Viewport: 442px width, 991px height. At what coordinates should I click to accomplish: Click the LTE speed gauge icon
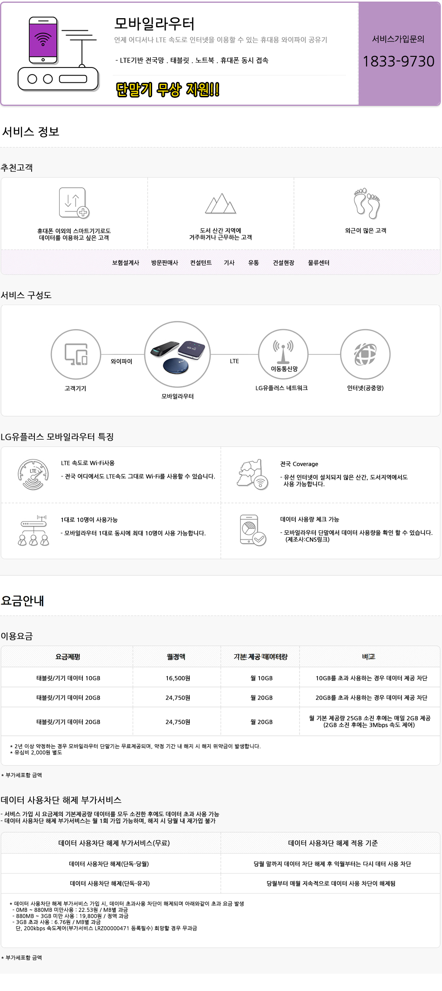click(33, 475)
